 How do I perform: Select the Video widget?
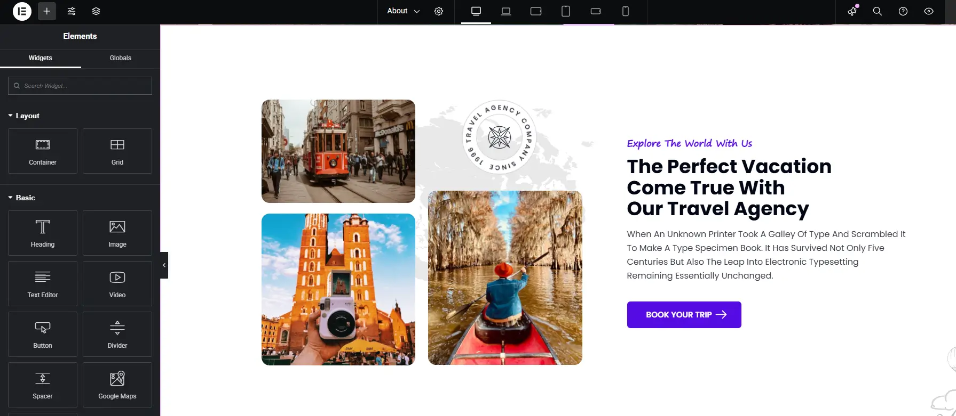point(117,283)
